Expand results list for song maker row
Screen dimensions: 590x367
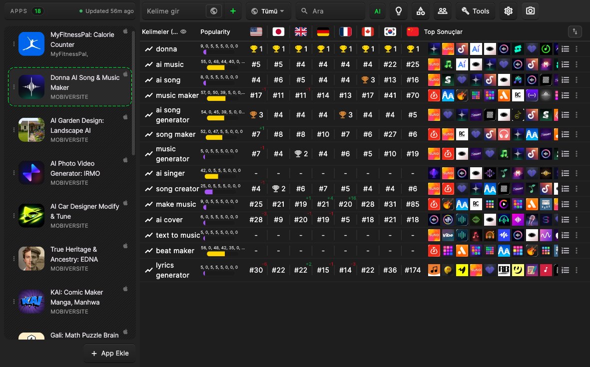point(565,134)
